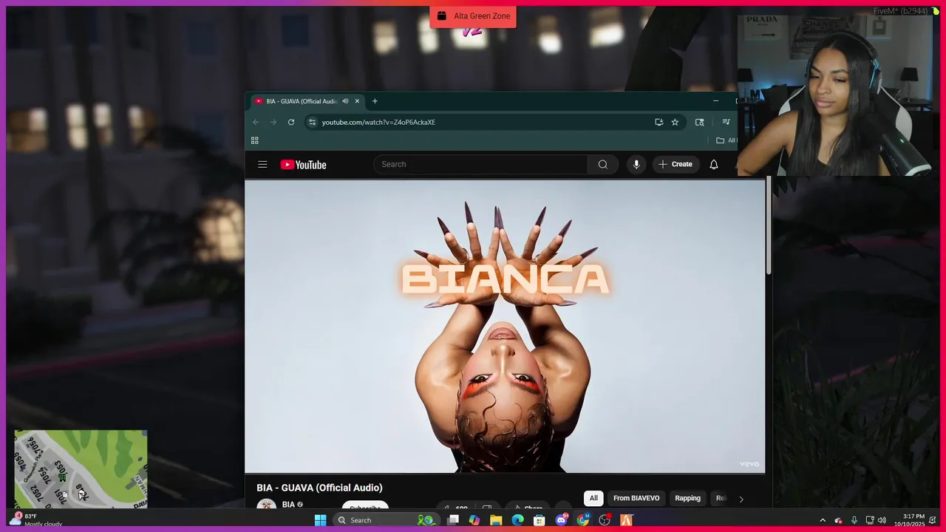
Task: Close the BIA - GUAVA tab
Action: pyautogui.click(x=357, y=101)
